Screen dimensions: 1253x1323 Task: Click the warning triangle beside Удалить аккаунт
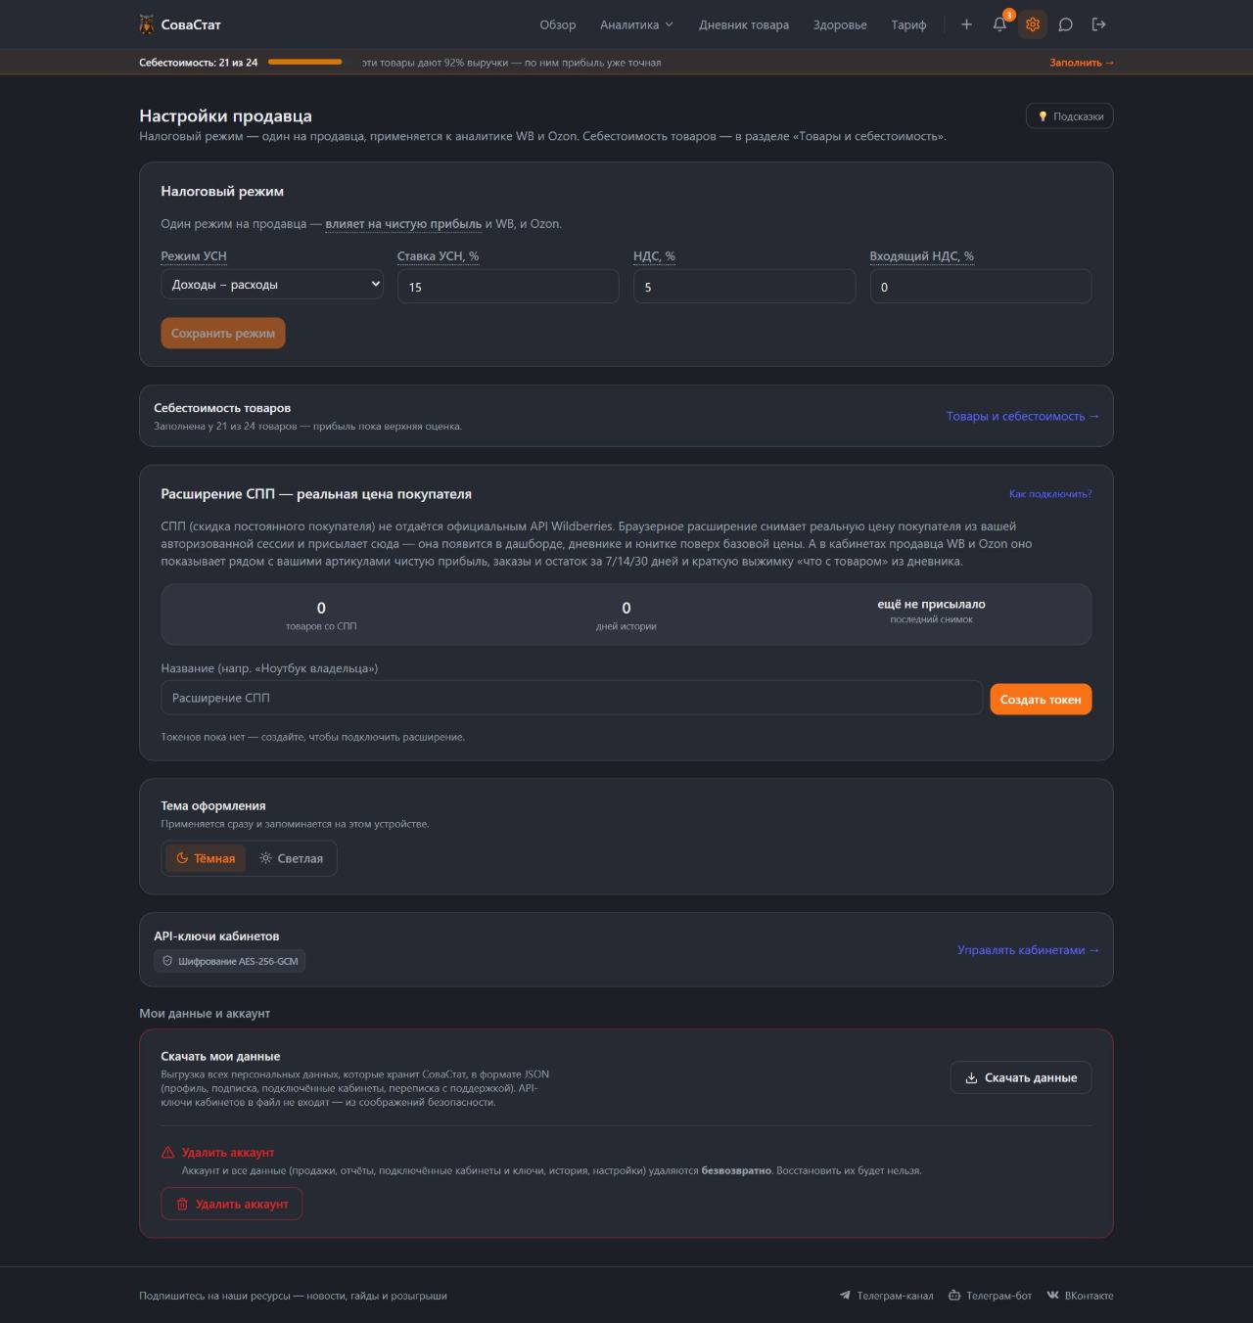pyautogui.click(x=168, y=1153)
